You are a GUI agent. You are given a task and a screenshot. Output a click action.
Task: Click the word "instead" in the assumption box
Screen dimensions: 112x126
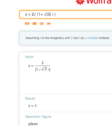104,38
